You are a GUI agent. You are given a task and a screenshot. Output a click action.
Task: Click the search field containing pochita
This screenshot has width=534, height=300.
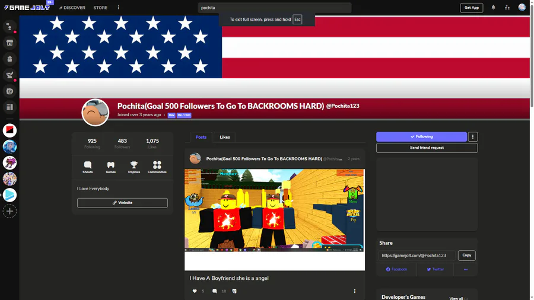point(275,8)
